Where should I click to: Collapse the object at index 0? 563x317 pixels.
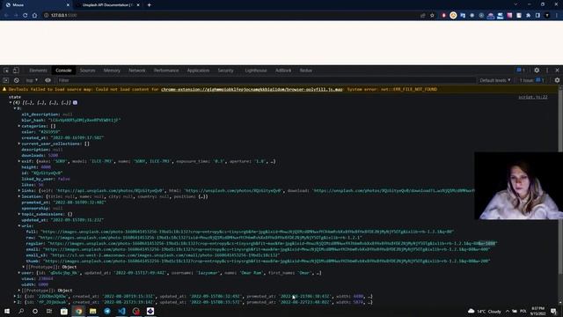[15, 108]
